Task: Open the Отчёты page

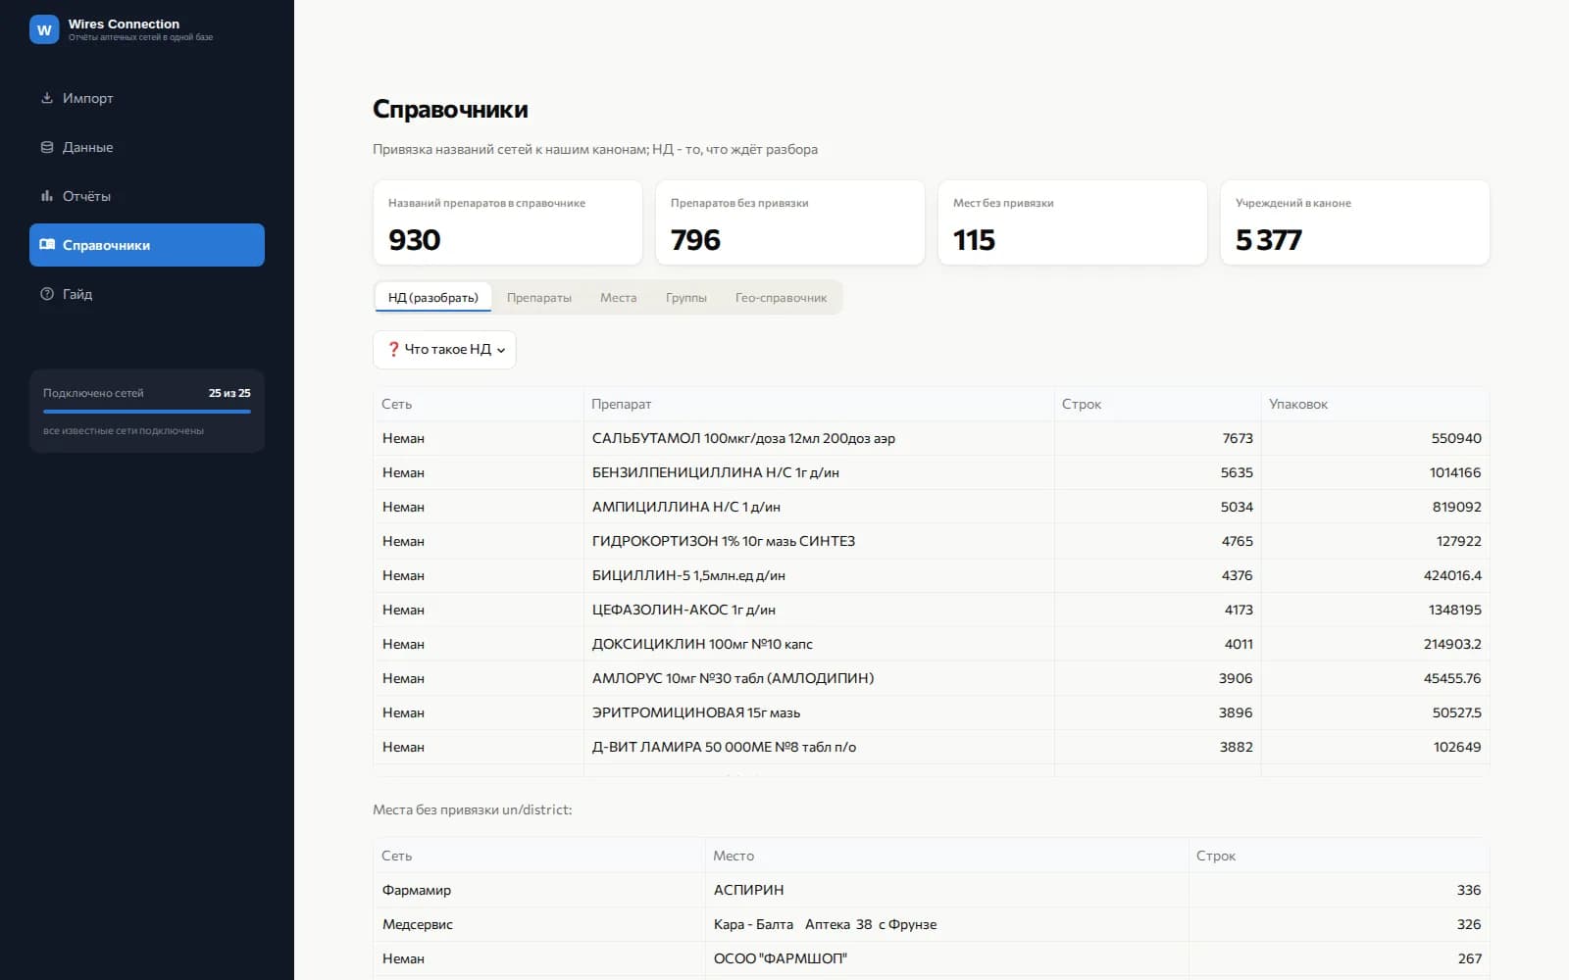Action: pos(147,196)
